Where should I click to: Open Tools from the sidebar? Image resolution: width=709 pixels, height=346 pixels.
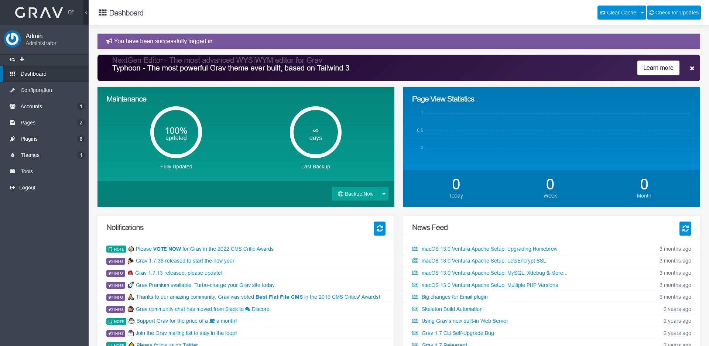pos(44,171)
